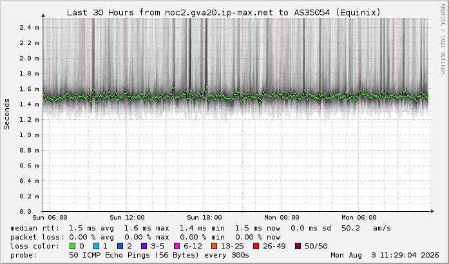Image resolution: width=449 pixels, height=264 pixels.
Task: Click the graph title mentioning AS35054 (Equinix)
Action: pos(224,13)
